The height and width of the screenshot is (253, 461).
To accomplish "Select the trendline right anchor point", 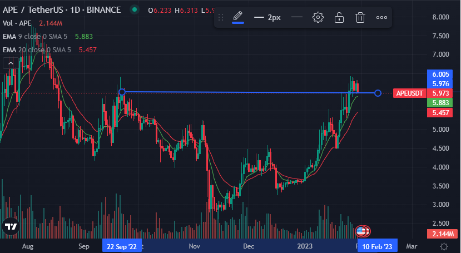I will pos(378,93).
